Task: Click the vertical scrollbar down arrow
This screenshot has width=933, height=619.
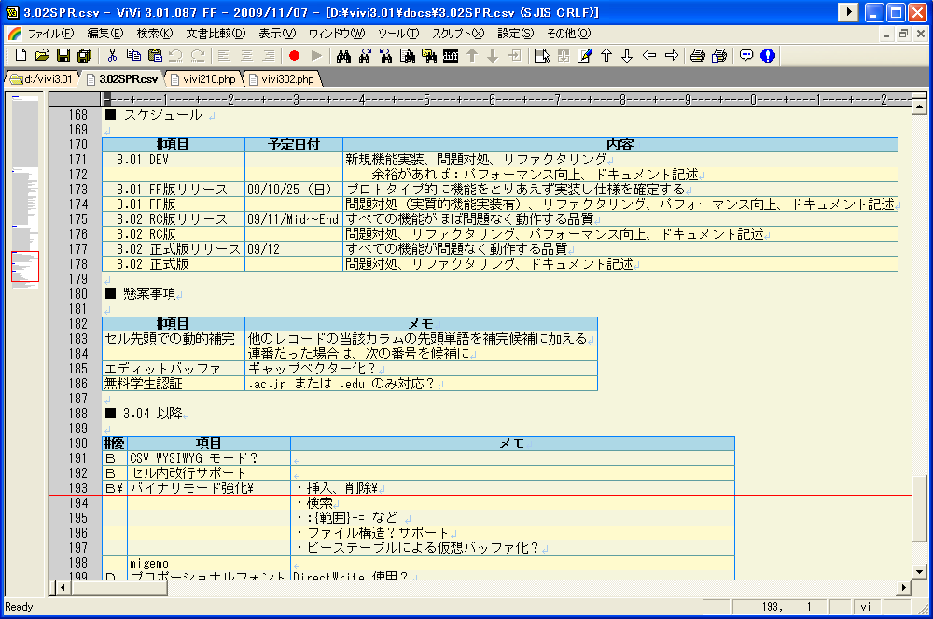Action: pos(919,572)
